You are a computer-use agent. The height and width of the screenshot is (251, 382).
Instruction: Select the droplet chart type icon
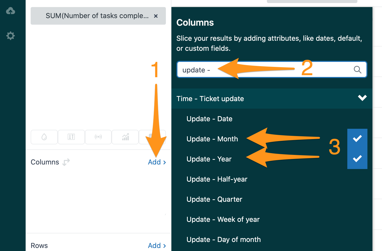(x=44, y=137)
